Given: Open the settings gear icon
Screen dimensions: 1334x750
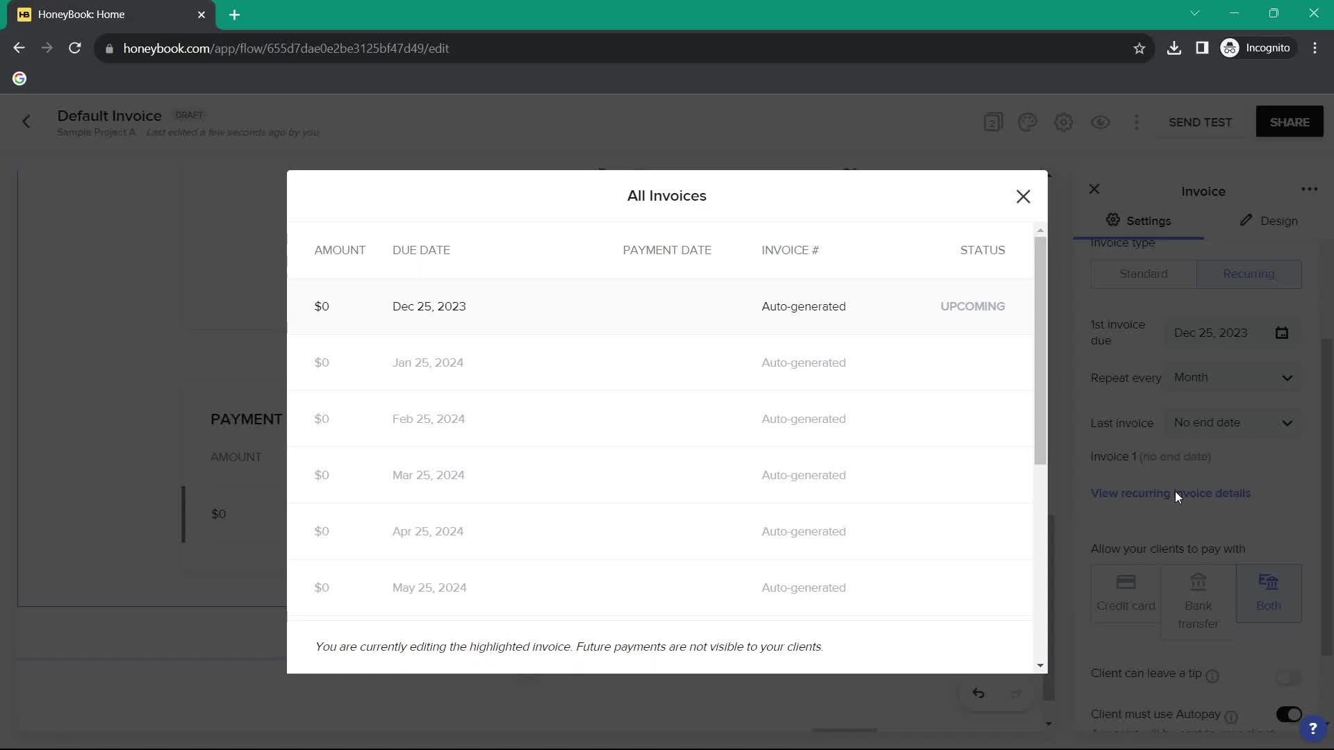Looking at the screenshot, I should click(x=1064, y=122).
